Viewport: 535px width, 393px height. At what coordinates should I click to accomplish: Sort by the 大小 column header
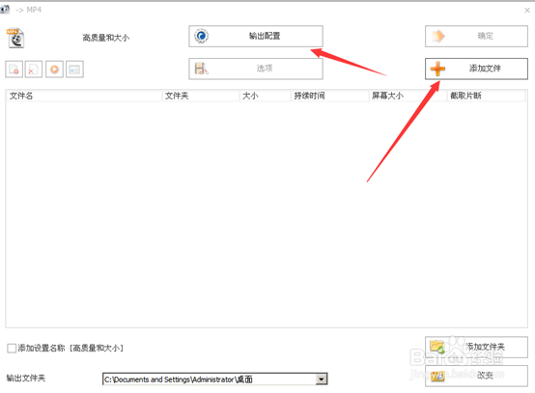tap(266, 96)
